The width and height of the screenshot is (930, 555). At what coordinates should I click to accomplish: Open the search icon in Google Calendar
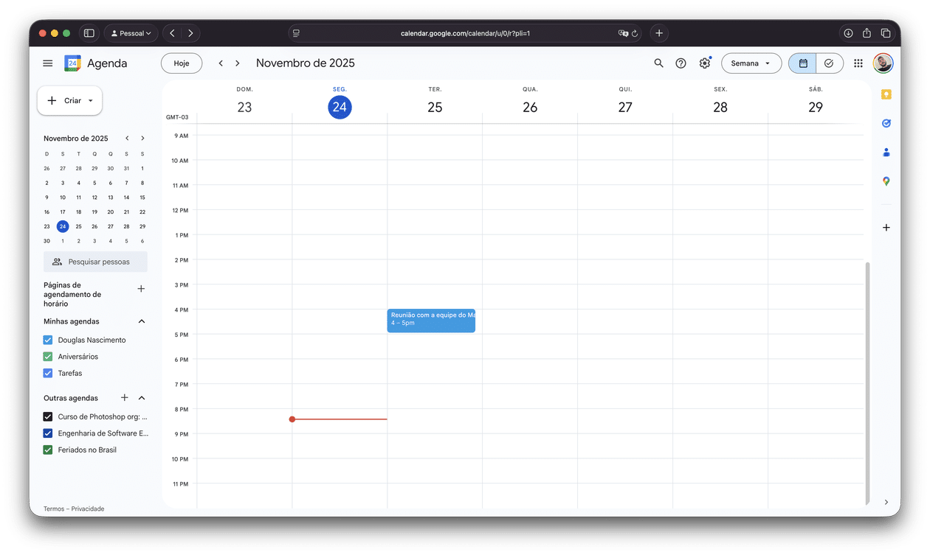click(658, 63)
